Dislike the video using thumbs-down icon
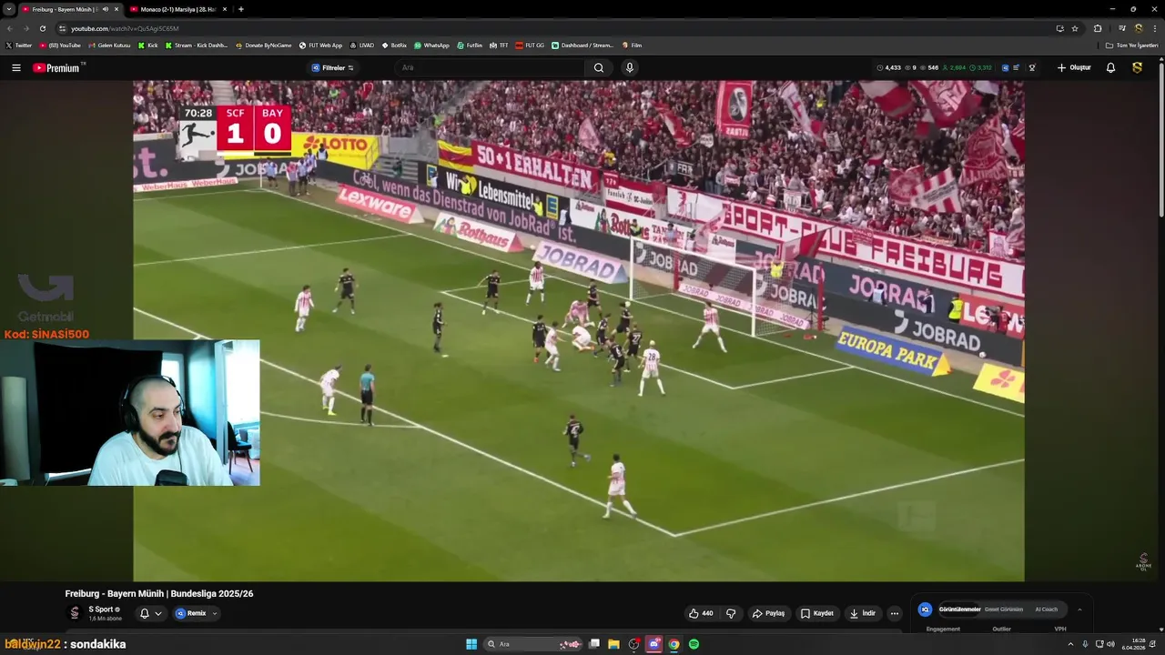The image size is (1165, 655). click(731, 613)
